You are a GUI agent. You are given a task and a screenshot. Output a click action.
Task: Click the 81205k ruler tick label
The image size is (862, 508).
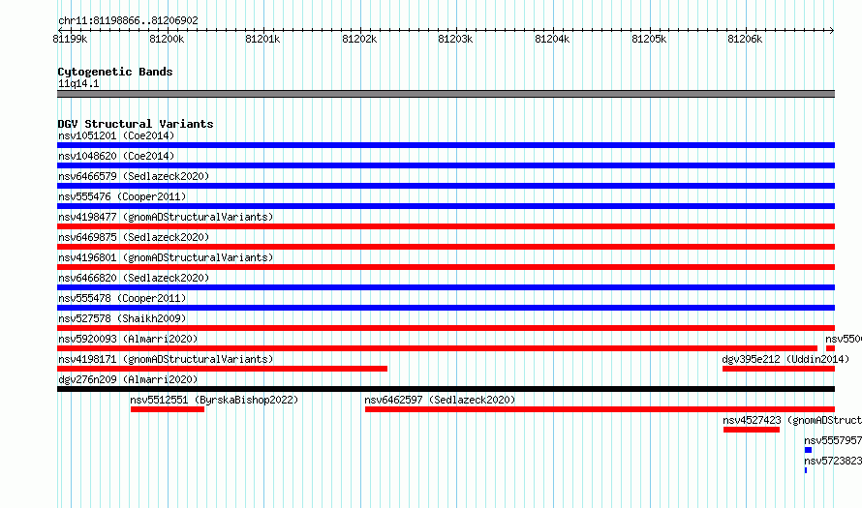pyautogui.click(x=649, y=39)
